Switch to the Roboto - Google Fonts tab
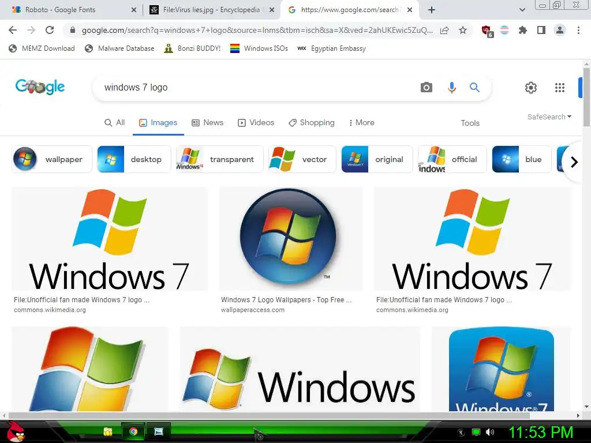This screenshot has width=591, height=443. (72, 10)
